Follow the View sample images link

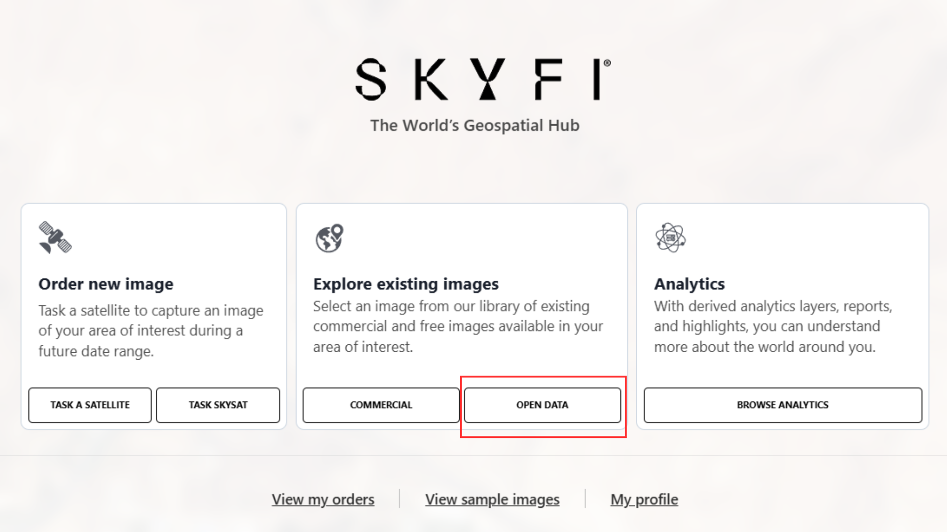[x=492, y=499]
